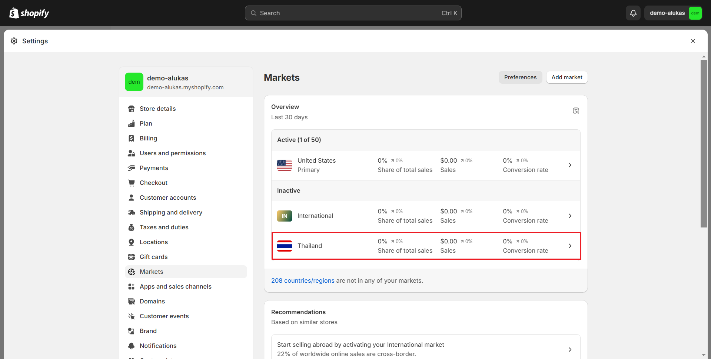This screenshot has height=359, width=711.
Task: Open the overview analytics report icon
Action: [576, 111]
